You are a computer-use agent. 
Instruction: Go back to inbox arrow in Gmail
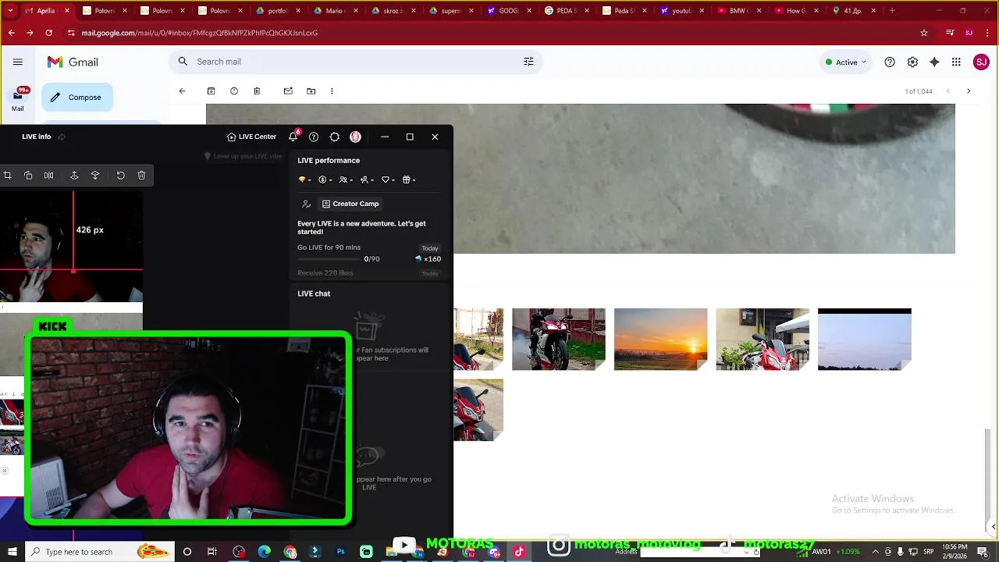[182, 91]
